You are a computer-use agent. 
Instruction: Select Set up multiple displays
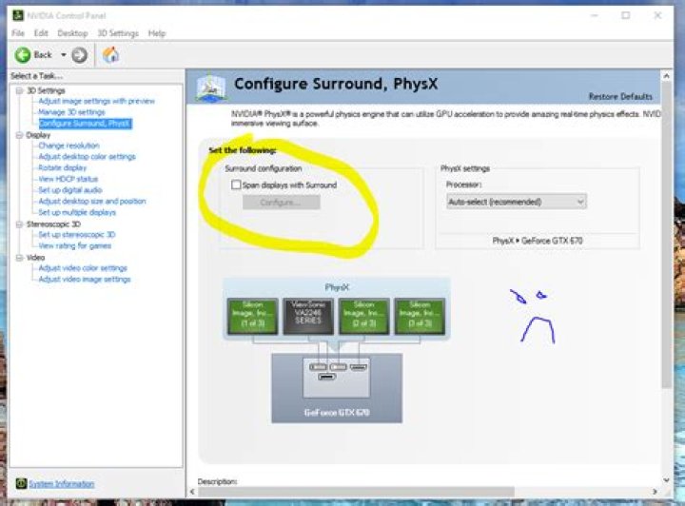pyautogui.click(x=77, y=212)
